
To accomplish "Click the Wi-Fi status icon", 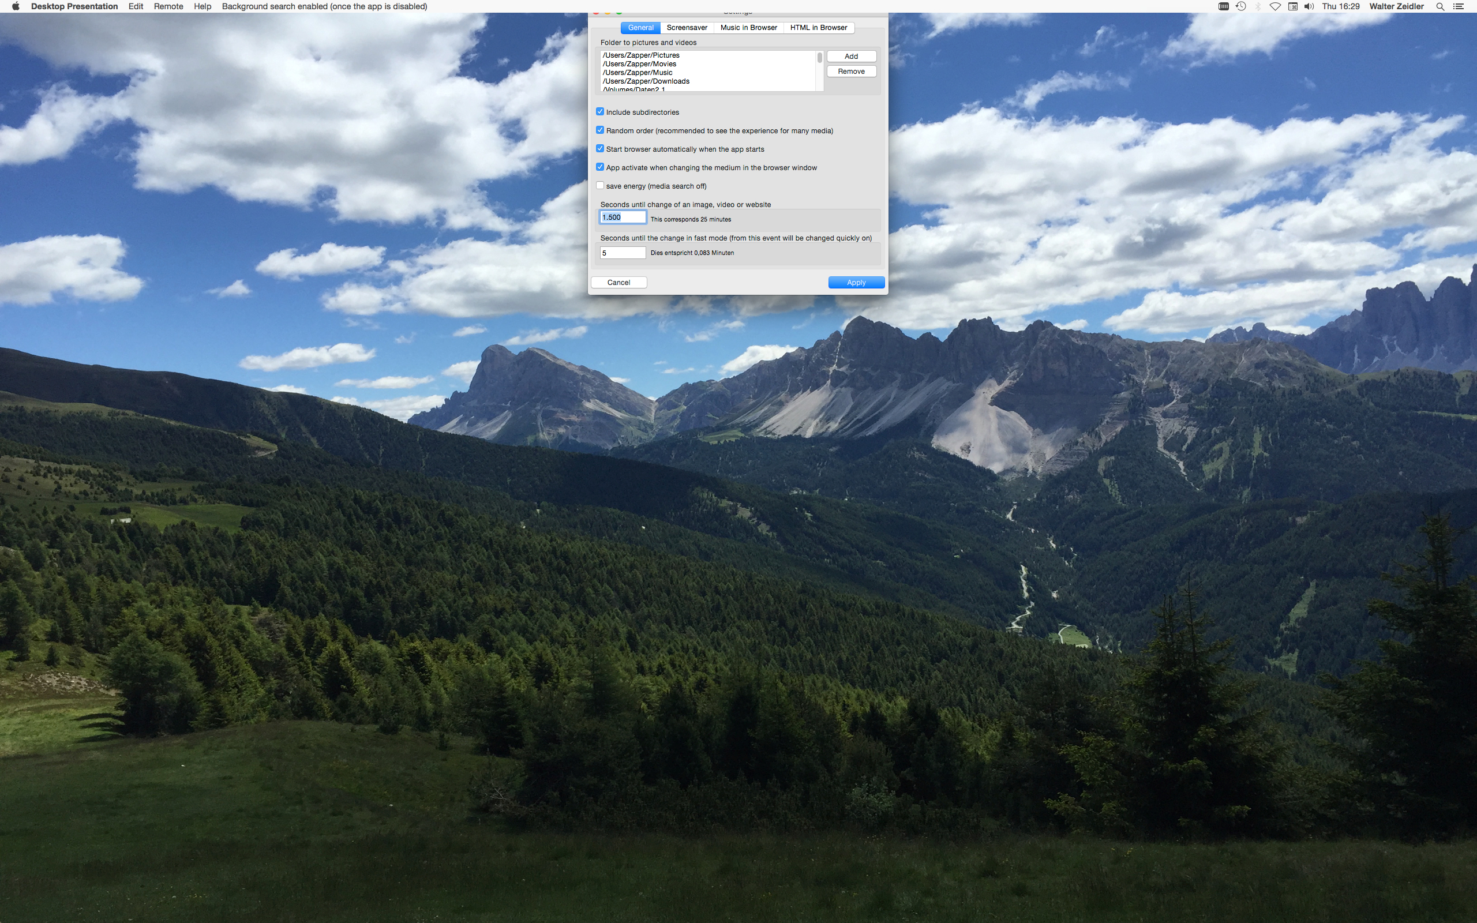I will tap(1275, 6).
